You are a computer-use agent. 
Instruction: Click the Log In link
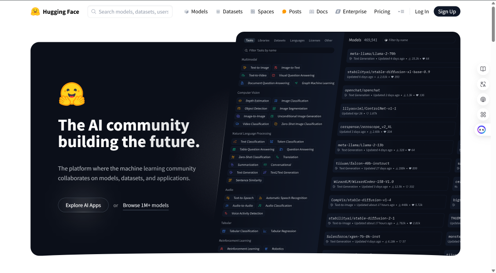pyautogui.click(x=422, y=11)
